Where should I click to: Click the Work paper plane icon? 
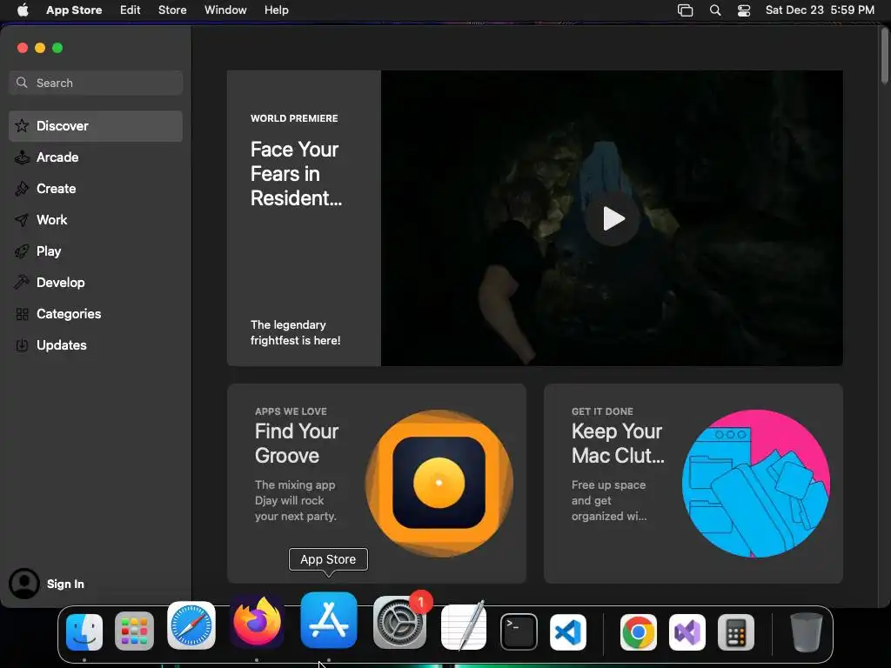(x=22, y=220)
